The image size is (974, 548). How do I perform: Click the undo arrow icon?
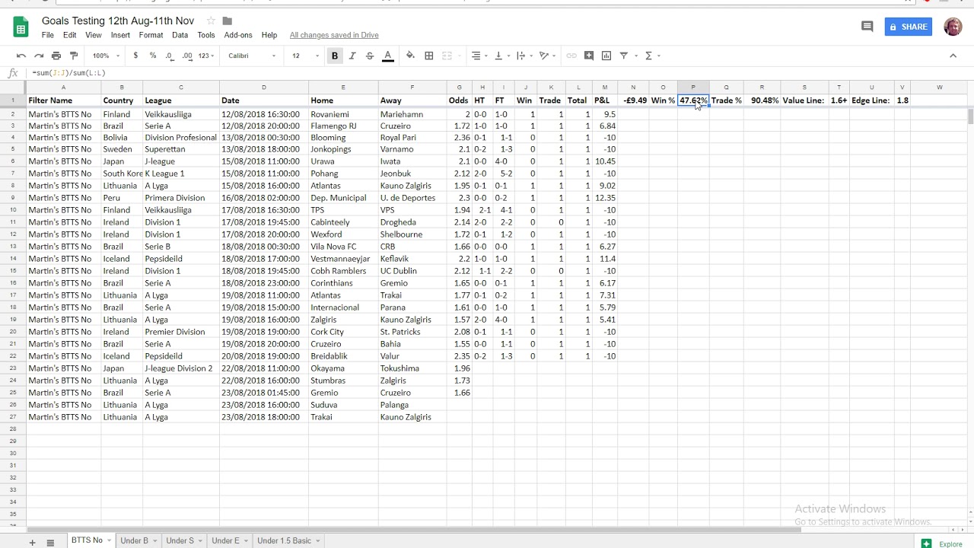21,56
